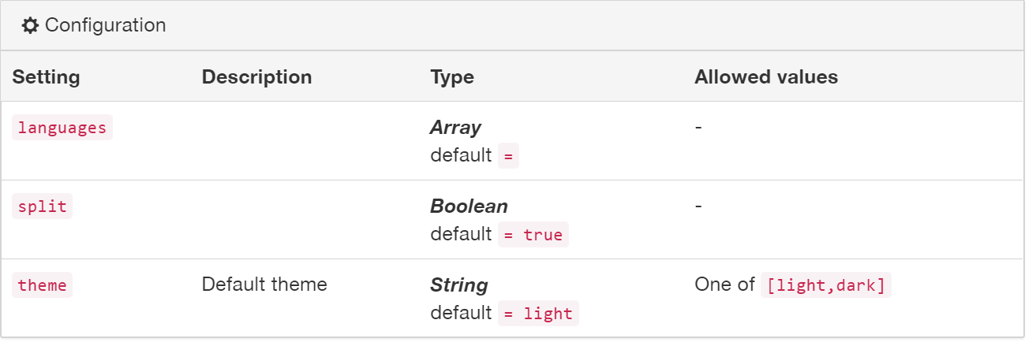Select the split setting code tag

click(x=42, y=206)
